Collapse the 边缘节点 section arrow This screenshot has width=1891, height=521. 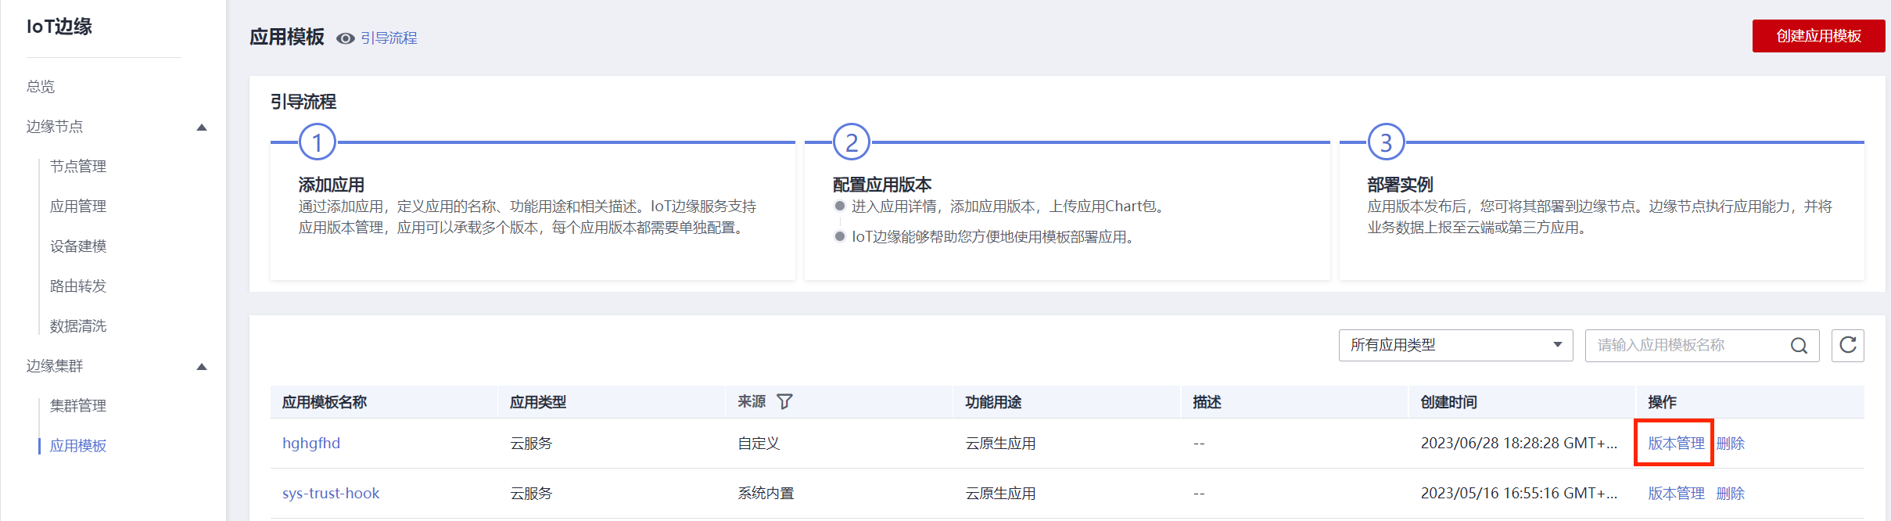(202, 127)
